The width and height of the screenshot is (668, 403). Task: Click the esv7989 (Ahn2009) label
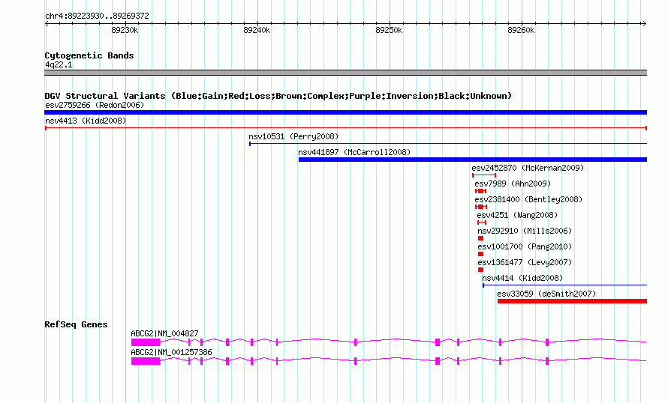coord(513,184)
